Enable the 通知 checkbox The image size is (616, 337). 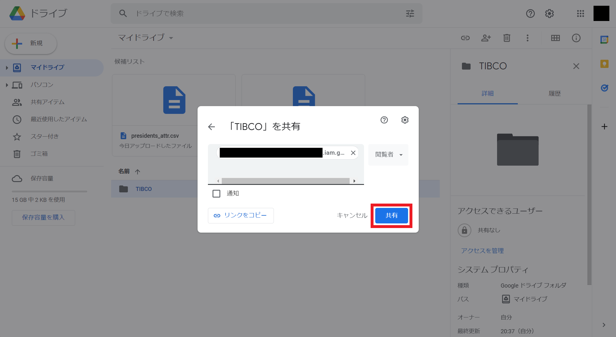tap(216, 194)
